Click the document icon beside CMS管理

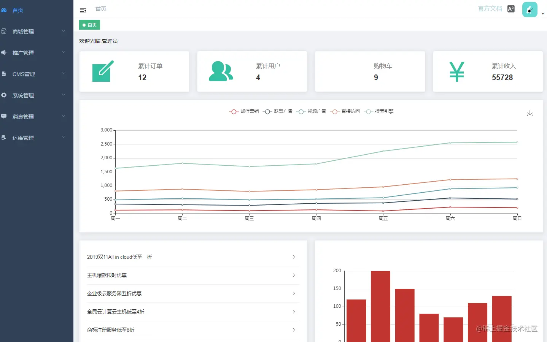[4, 74]
